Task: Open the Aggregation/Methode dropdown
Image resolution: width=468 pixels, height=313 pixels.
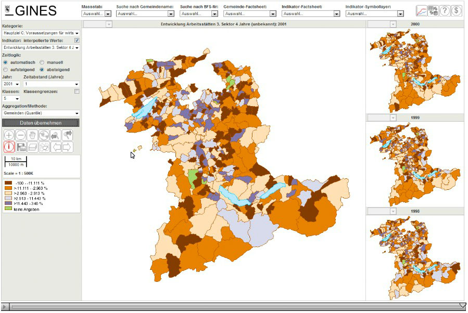Action: (x=41, y=113)
